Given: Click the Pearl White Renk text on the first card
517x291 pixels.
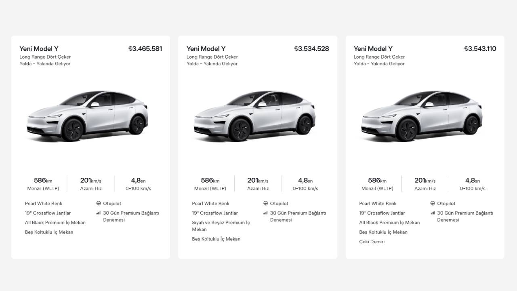Looking at the screenshot, I should [x=43, y=203].
